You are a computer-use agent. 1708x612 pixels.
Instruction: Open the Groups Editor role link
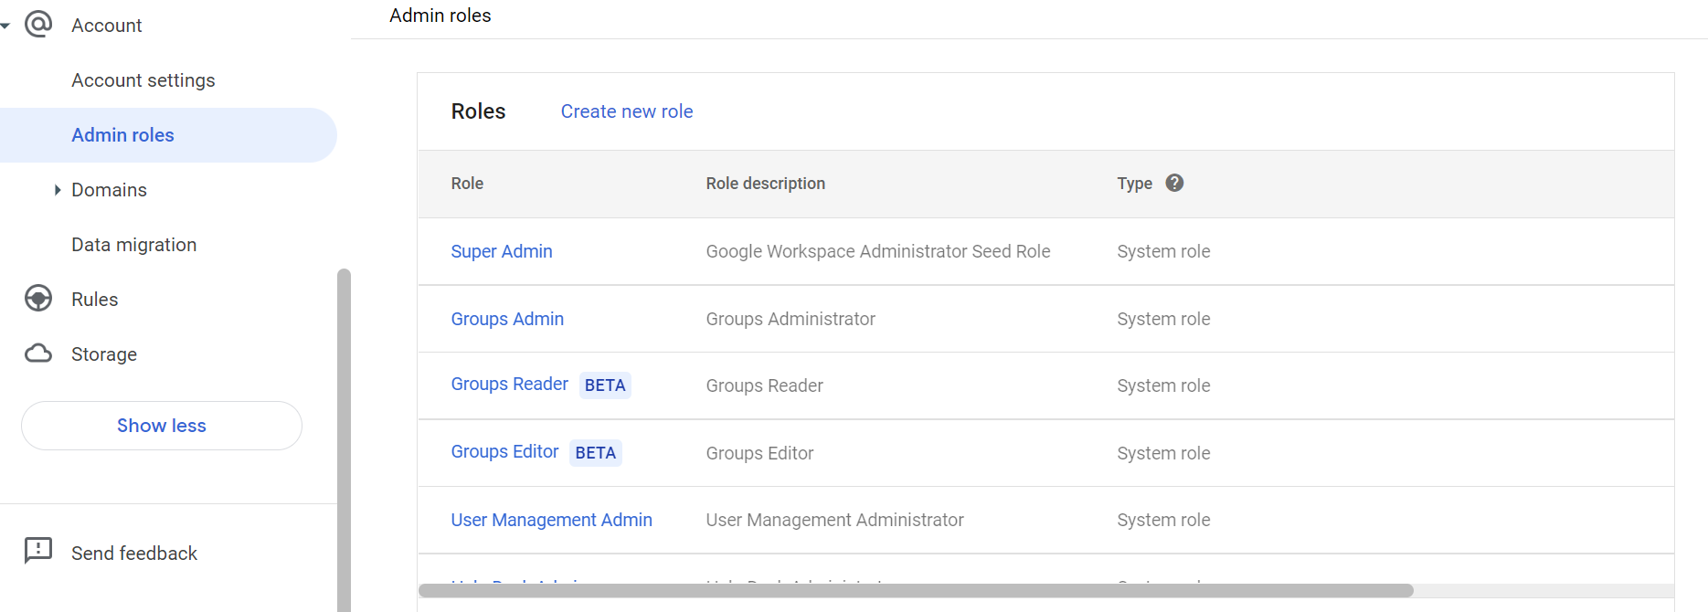click(x=504, y=452)
